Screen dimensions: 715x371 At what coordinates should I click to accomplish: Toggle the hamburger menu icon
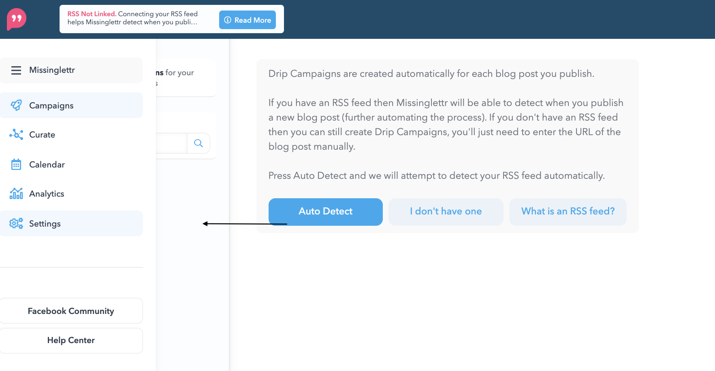(16, 70)
